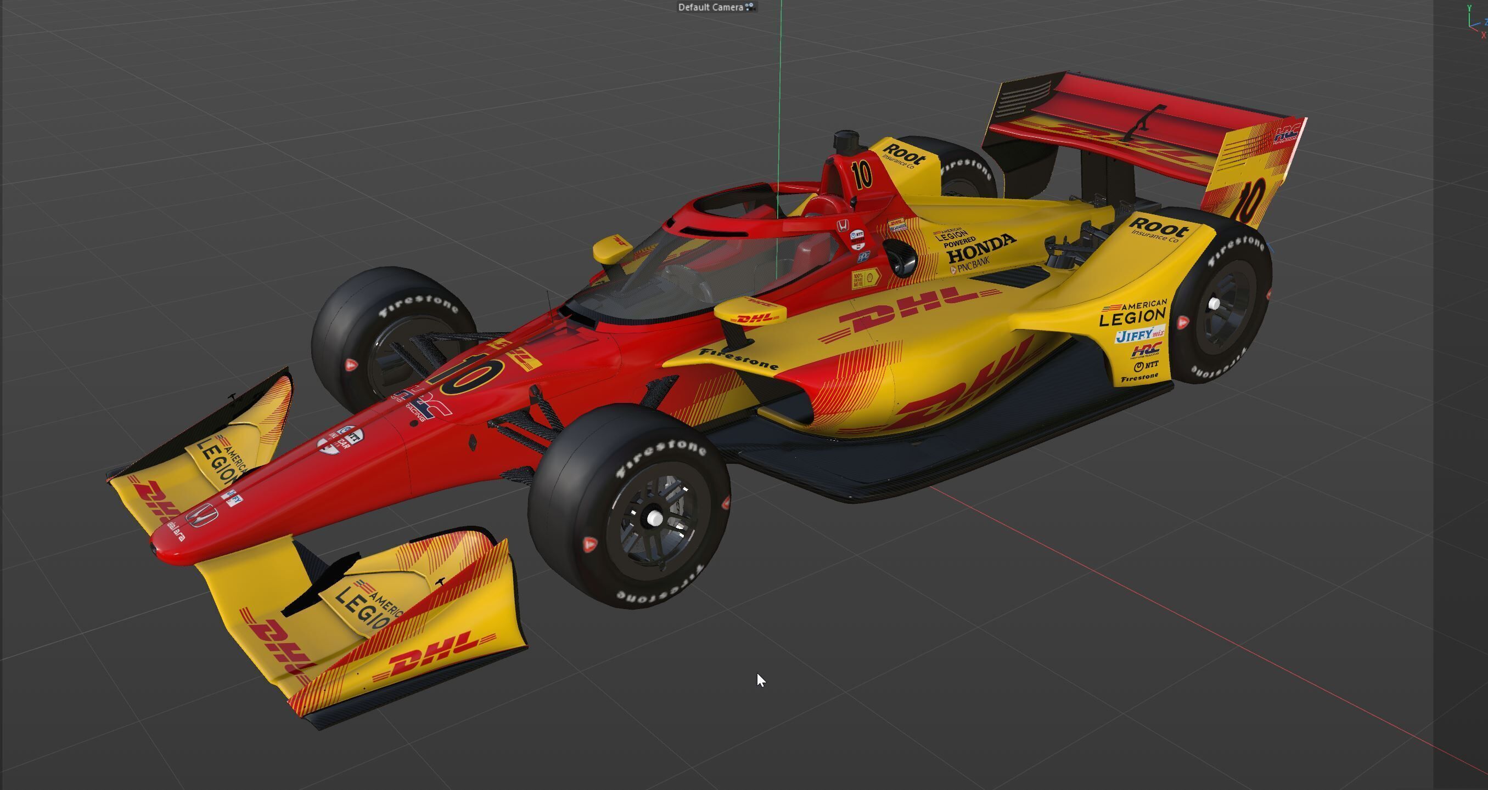Click the camera icon beside Default Camera
This screenshot has width=1488, height=790.
pyautogui.click(x=750, y=7)
